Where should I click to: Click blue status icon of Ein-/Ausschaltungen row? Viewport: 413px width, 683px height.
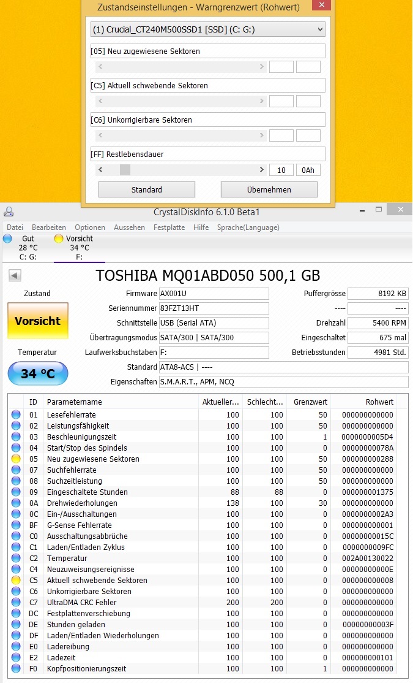tap(16, 514)
